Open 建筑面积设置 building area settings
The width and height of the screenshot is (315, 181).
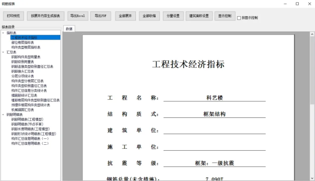(x=199, y=16)
